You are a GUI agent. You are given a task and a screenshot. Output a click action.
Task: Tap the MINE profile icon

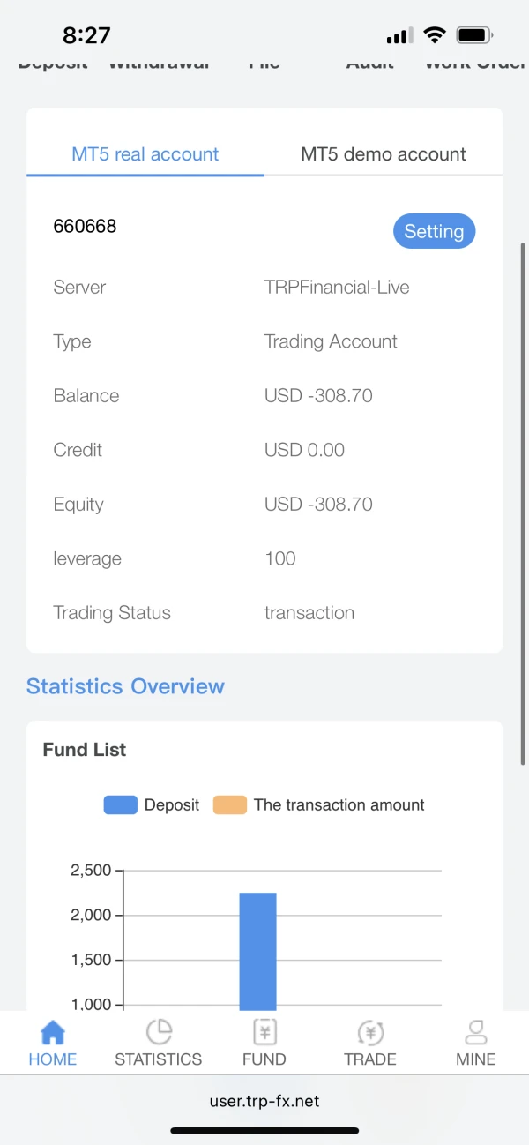pyautogui.click(x=476, y=1032)
